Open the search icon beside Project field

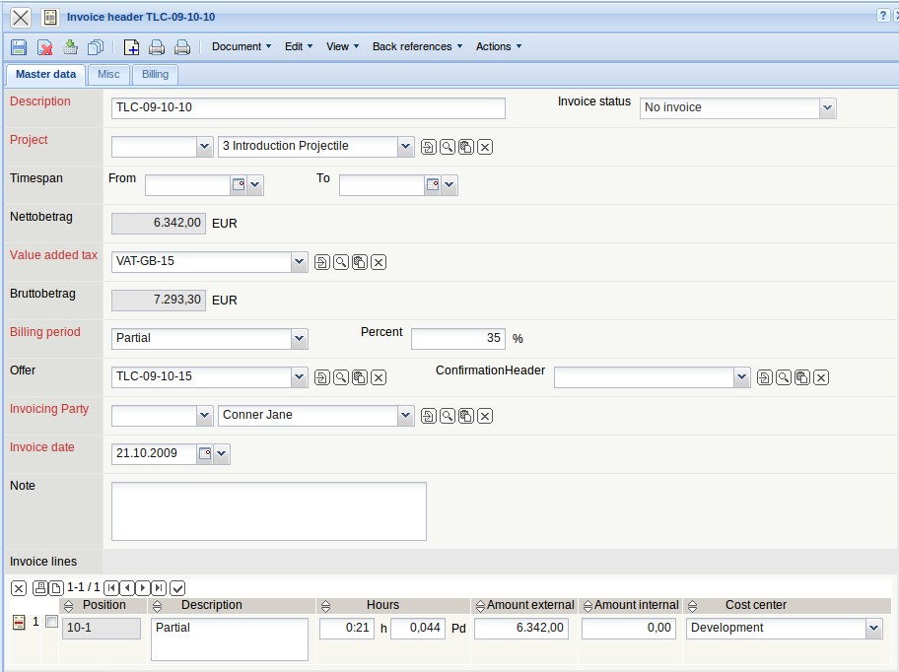[448, 147]
